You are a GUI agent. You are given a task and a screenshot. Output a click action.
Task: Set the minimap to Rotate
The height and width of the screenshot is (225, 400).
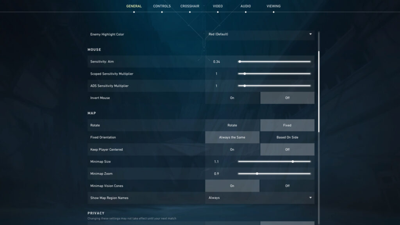pos(232,125)
